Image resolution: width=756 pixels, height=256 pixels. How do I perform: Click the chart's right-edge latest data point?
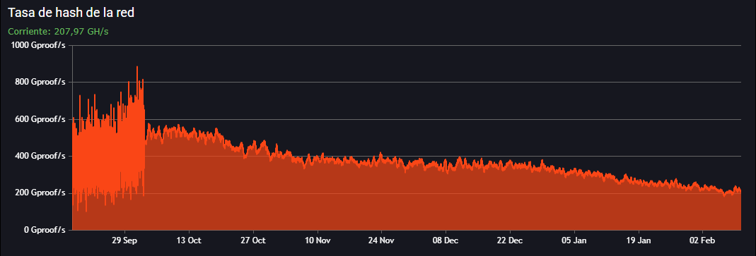tap(740, 191)
